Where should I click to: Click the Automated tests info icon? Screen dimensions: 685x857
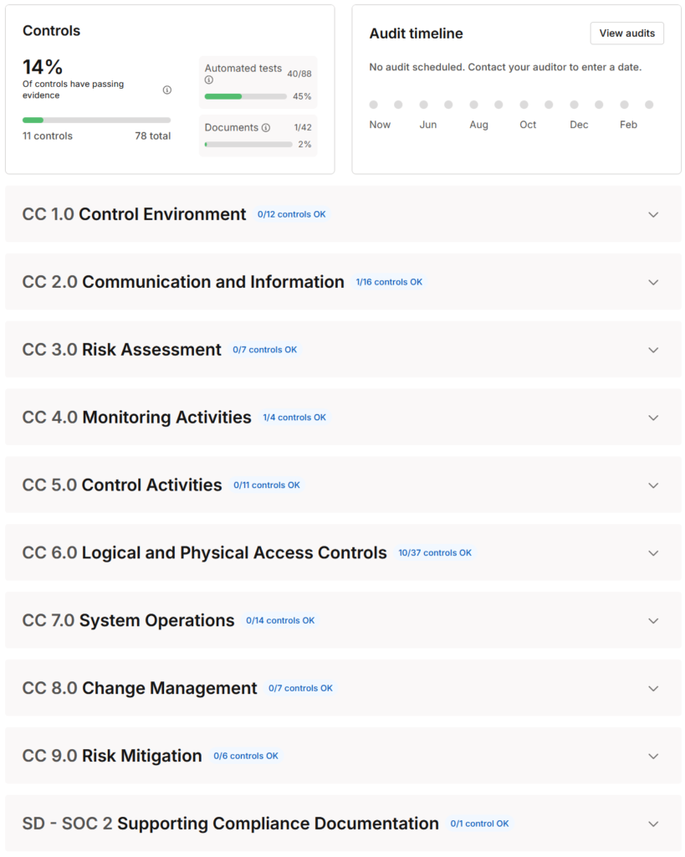coord(208,80)
